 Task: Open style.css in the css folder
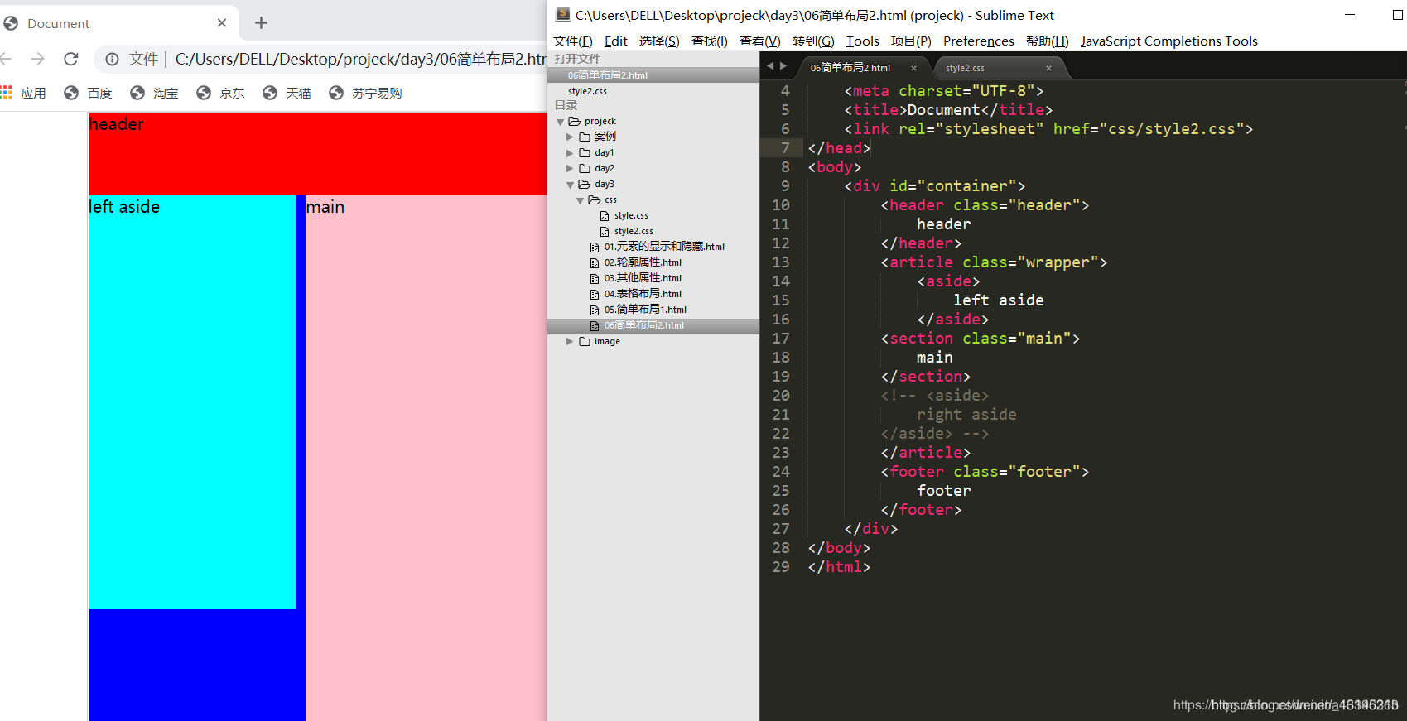click(631, 215)
